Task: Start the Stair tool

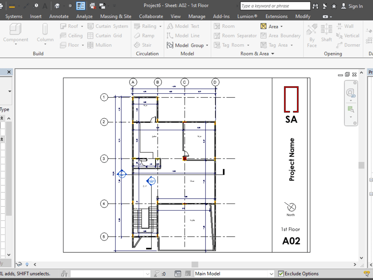Action: (x=144, y=45)
